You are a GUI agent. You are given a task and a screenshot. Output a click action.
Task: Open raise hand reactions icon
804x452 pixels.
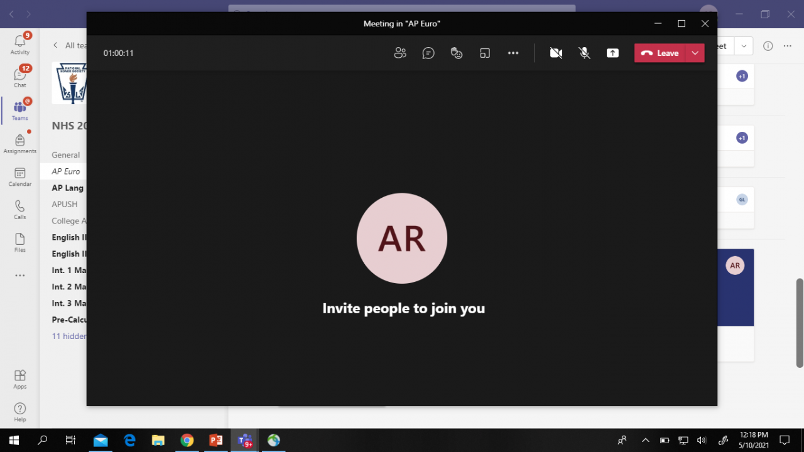tap(457, 53)
